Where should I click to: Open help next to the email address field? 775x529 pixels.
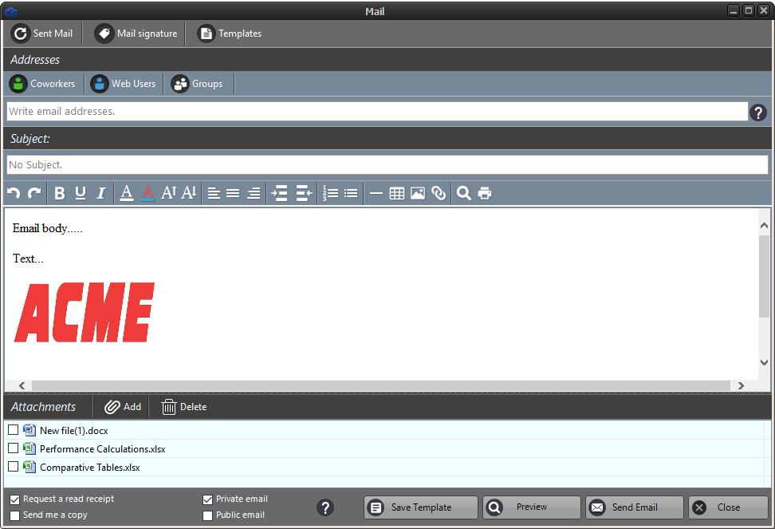pos(758,113)
